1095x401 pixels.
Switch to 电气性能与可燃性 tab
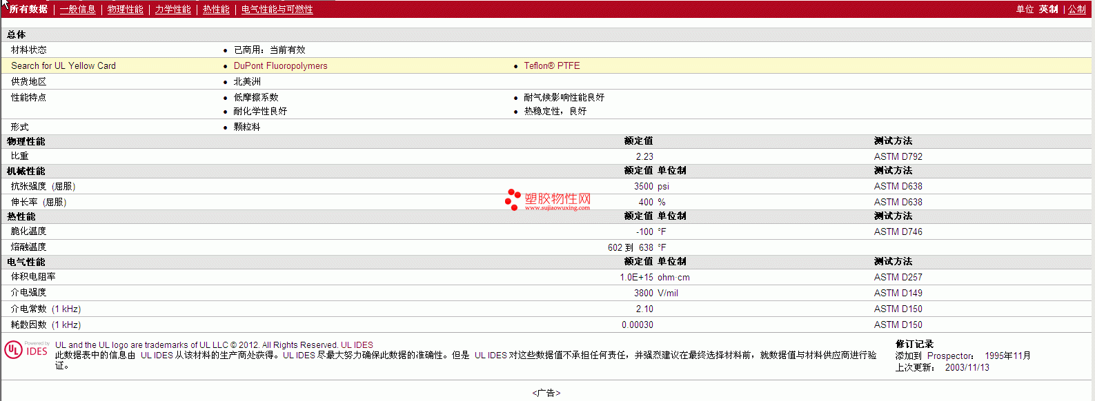coord(277,9)
